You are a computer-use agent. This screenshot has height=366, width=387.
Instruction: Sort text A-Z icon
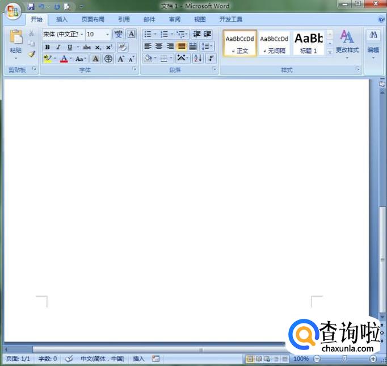pyautogui.click(x=197, y=59)
